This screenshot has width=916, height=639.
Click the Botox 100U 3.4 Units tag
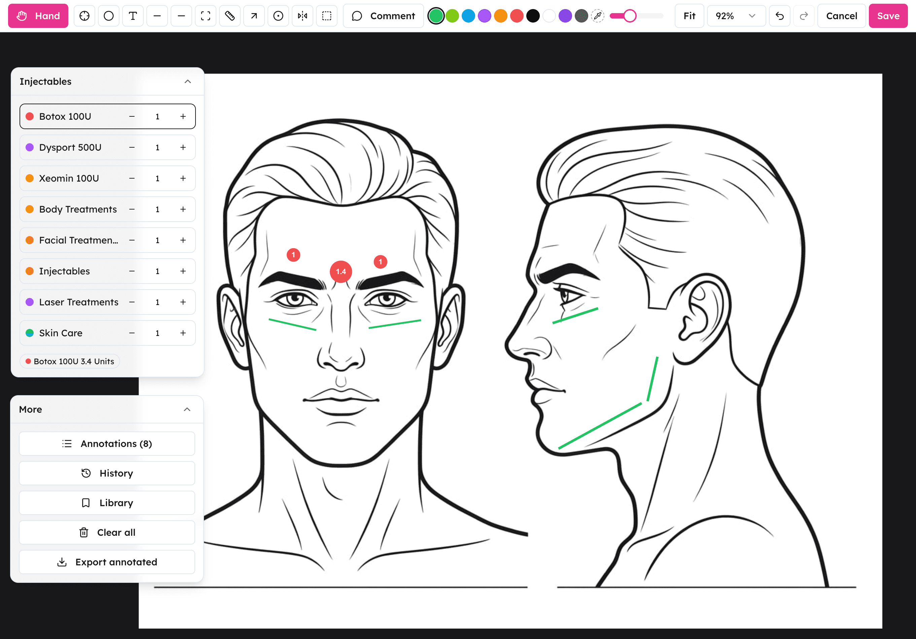[x=70, y=361]
